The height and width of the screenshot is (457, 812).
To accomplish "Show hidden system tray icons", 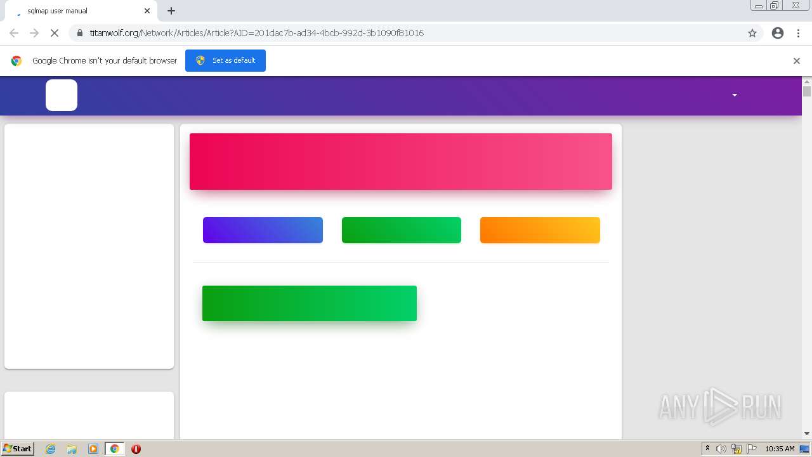I will tap(707, 449).
